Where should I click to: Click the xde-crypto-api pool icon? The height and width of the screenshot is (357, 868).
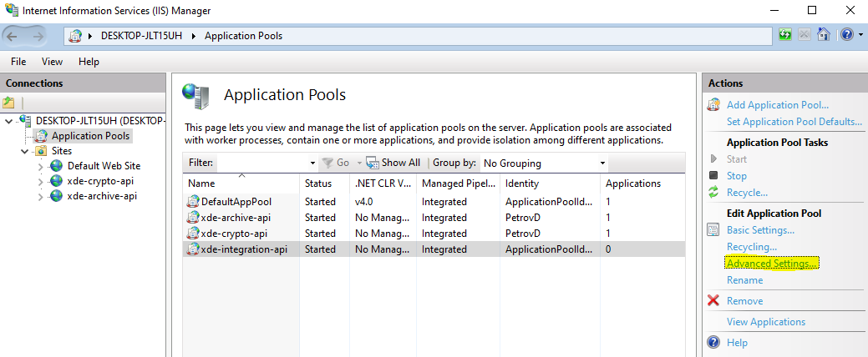point(193,234)
